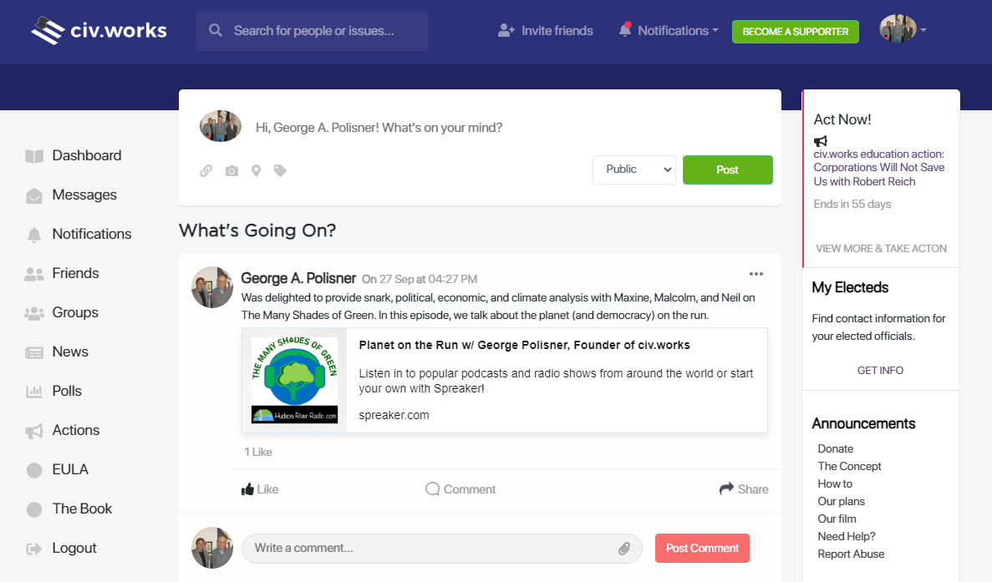Click the camera photo upload icon

[x=231, y=171]
